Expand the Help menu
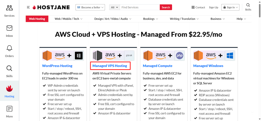Viewport: 261px width, 121px height. tap(241, 19)
